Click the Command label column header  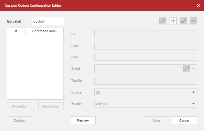coord(44,31)
